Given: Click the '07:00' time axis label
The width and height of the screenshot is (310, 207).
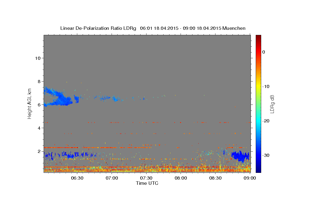Looking at the screenshot, I should [112, 178].
